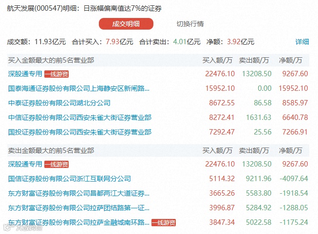
Task: Open 深股通专用 in the top buyers list
Action: coord(25,74)
